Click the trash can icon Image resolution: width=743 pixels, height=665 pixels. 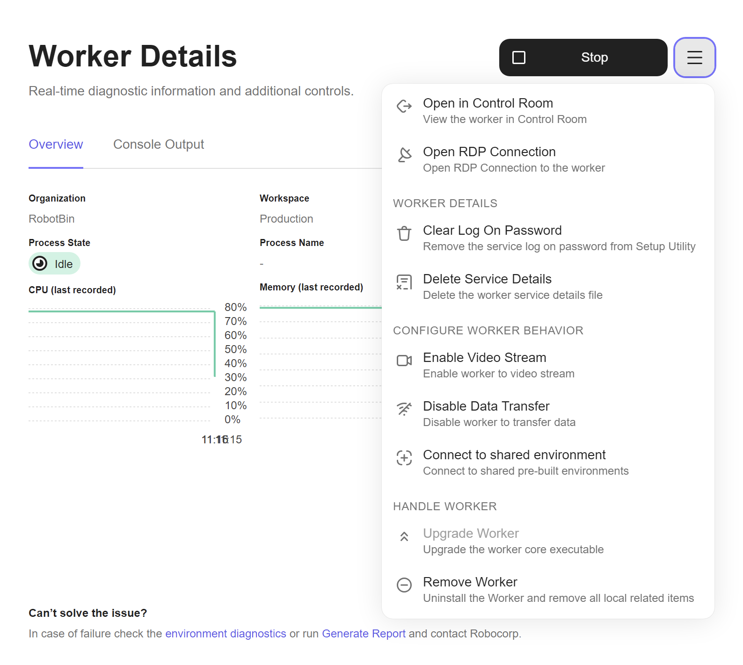(404, 233)
